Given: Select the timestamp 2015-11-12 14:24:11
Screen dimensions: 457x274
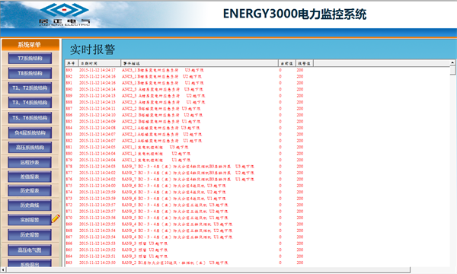Looking at the screenshot, I should [x=97, y=109].
